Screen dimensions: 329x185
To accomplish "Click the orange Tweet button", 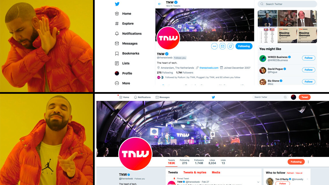I will 304,97.
